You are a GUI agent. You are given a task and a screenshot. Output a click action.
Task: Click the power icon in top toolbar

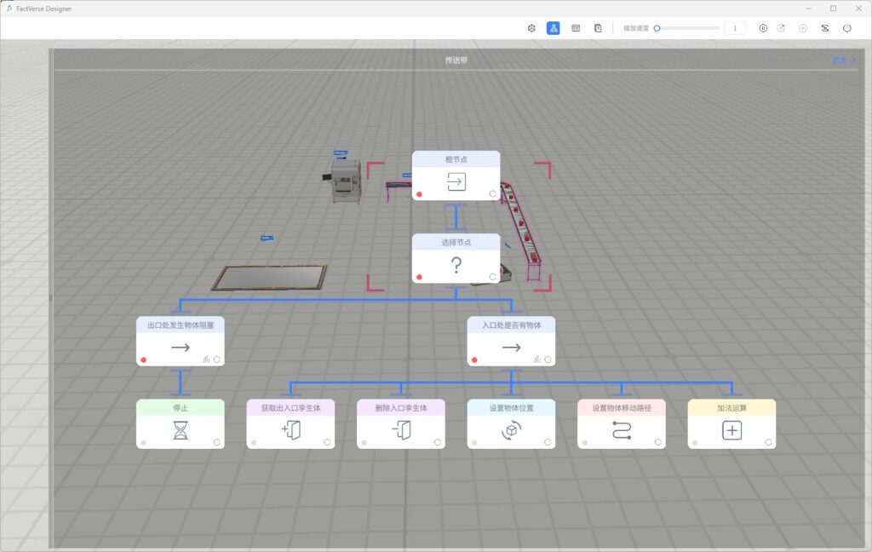pyautogui.click(x=846, y=28)
